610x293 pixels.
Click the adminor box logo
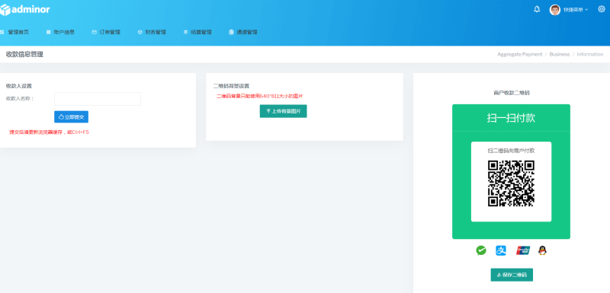(x=5, y=10)
